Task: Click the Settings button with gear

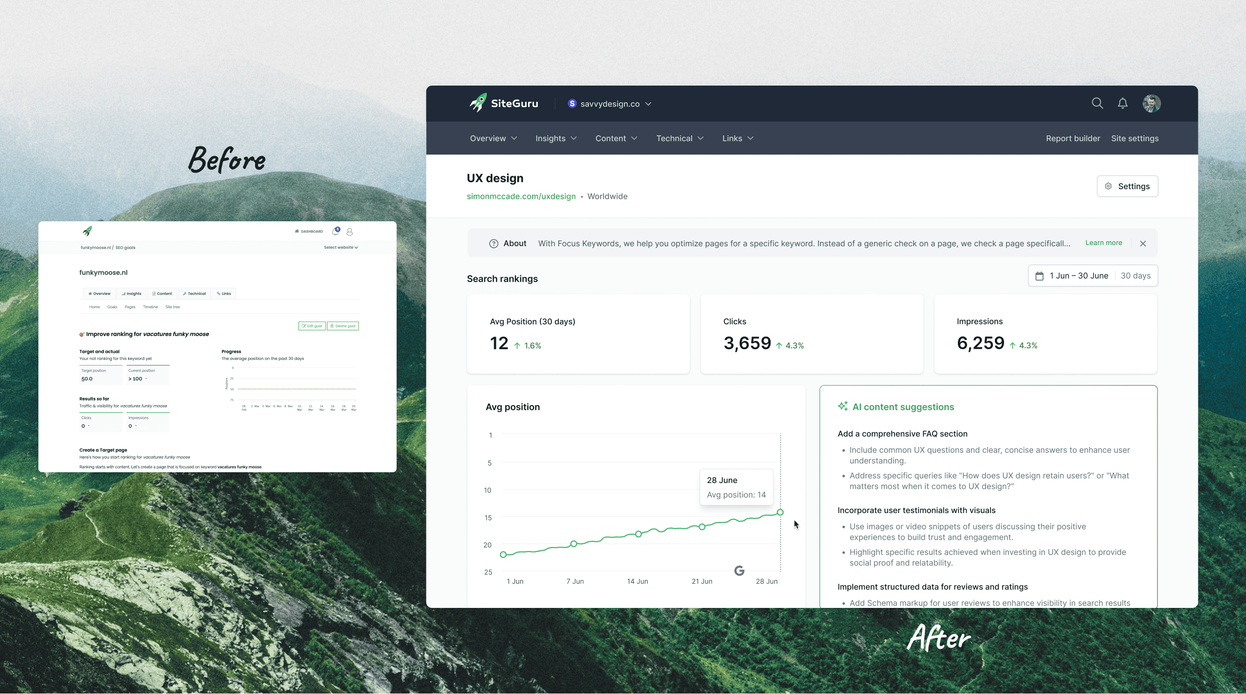Action: [1127, 186]
